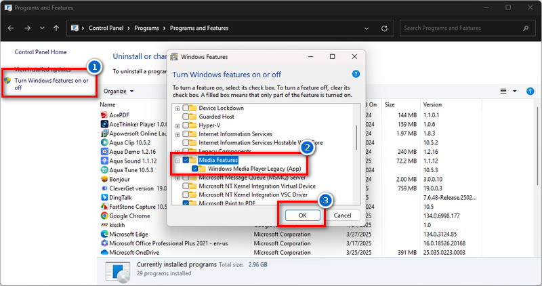Select the AcePDF program icon
The width and height of the screenshot is (542, 286).
click(x=104, y=115)
